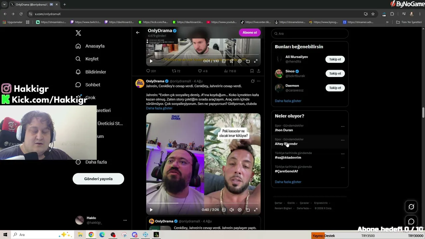Screen dimensions: 425x239
Task: Enable picture-in-picture on the 0:40 video
Action: click(248, 210)
